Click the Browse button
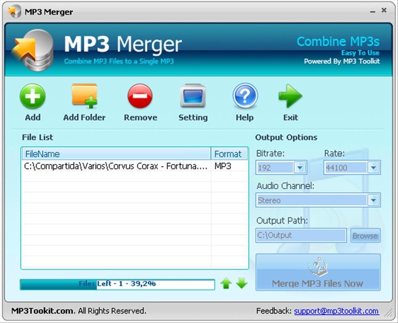The height and width of the screenshot is (323, 398). pos(365,236)
